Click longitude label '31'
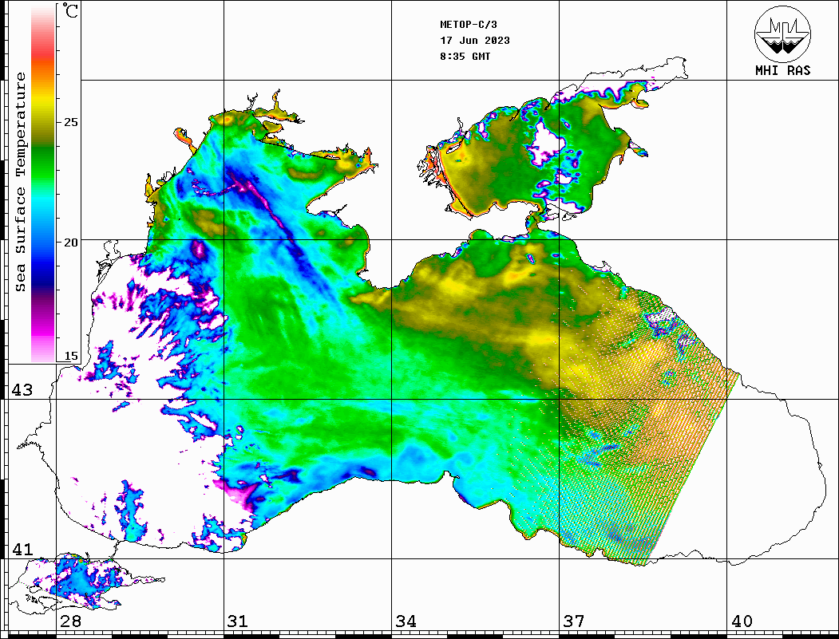 (238, 621)
